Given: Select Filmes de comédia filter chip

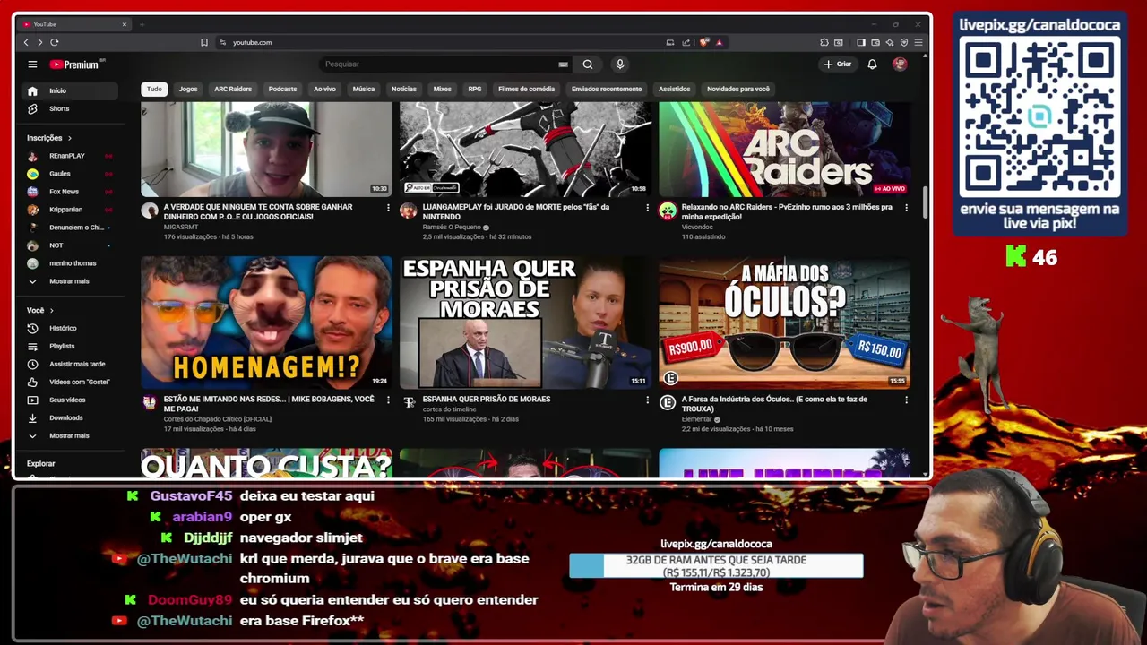Looking at the screenshot, I should click(x=526, y=89).
